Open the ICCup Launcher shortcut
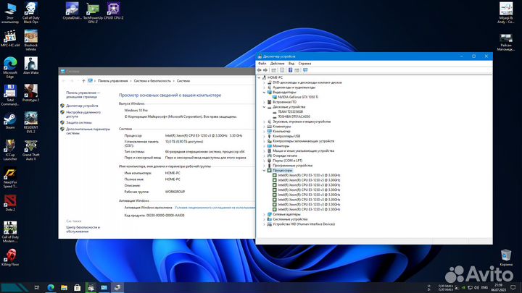522x293 pixels. pyautogui.click(x=10, y=150)
